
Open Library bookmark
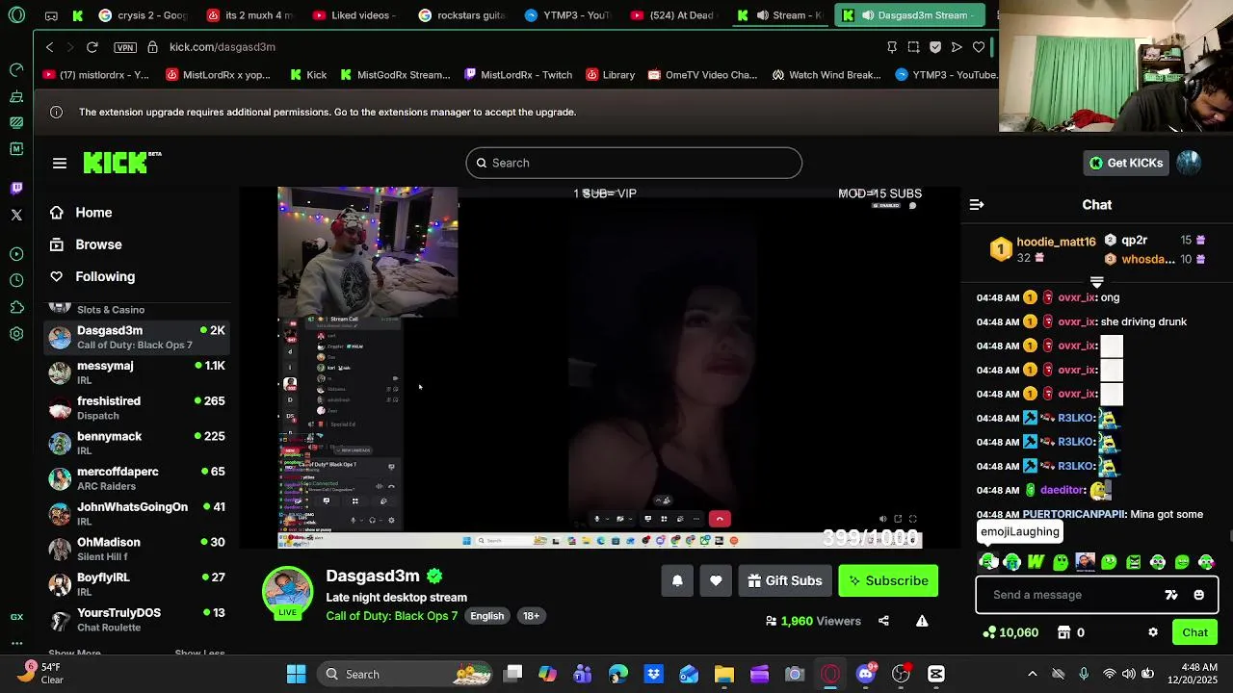[x=611, y=75]
